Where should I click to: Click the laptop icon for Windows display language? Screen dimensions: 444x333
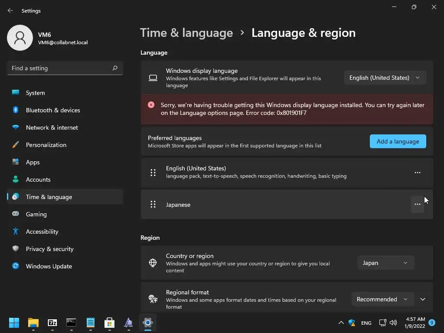[153, 78]
